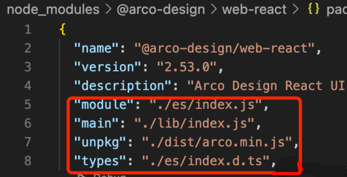The height and width of the screenshot is (177, 347).
Task: Click the "unpkg" key
Action: pyautogui.click(x=101, y=142)
